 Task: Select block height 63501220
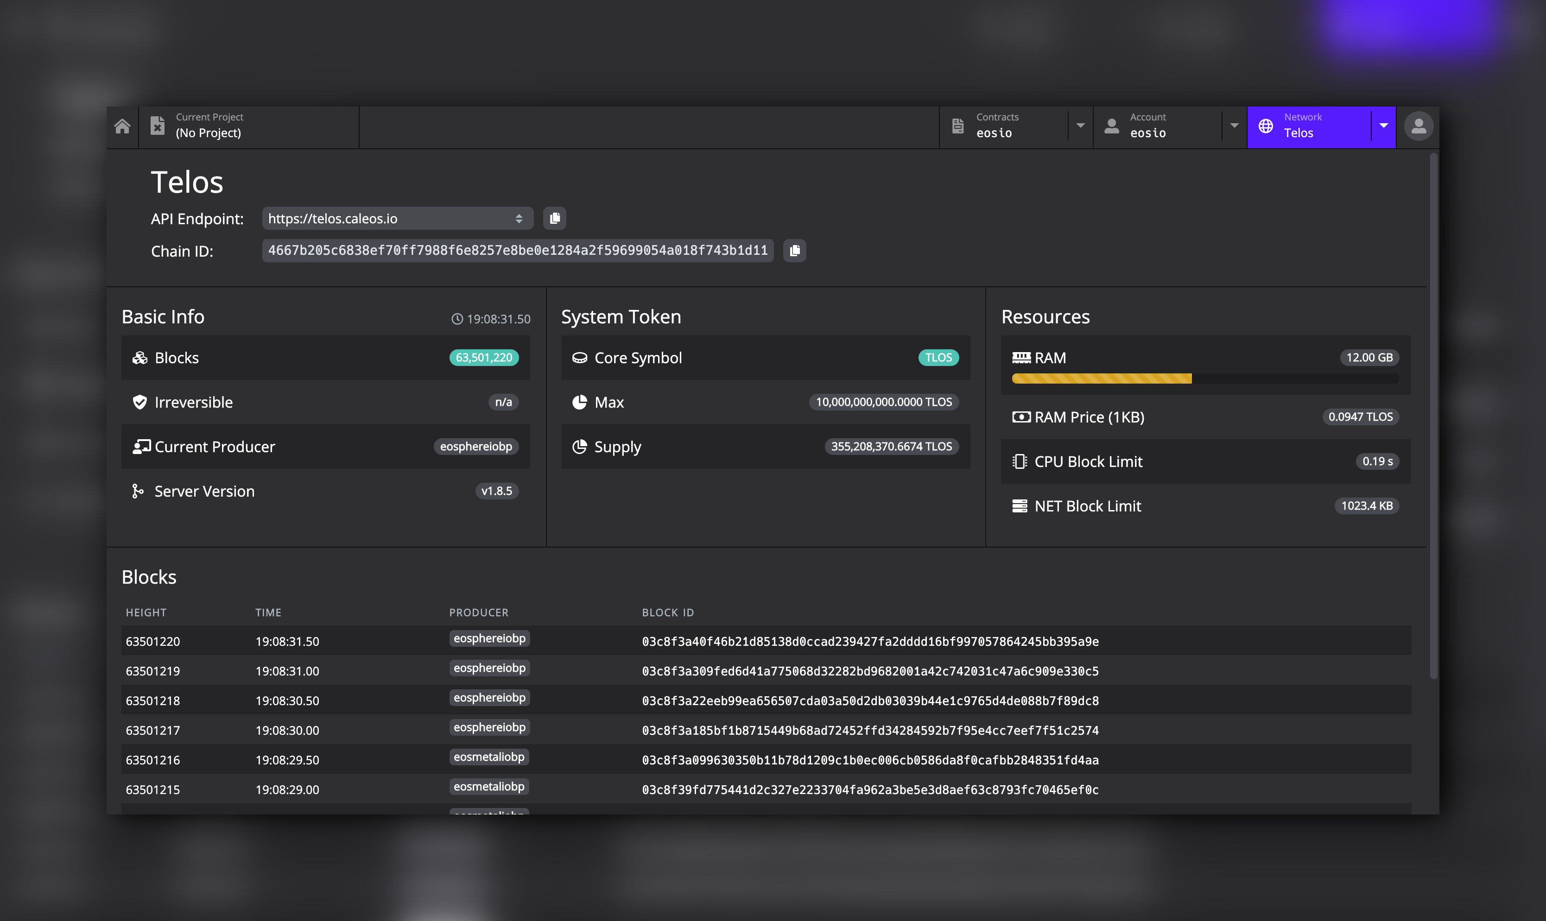(152, 641)
